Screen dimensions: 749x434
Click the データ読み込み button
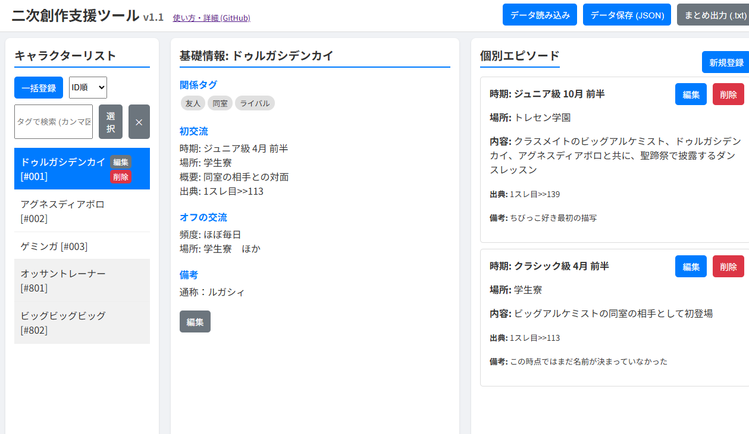(x=540, y=15)
